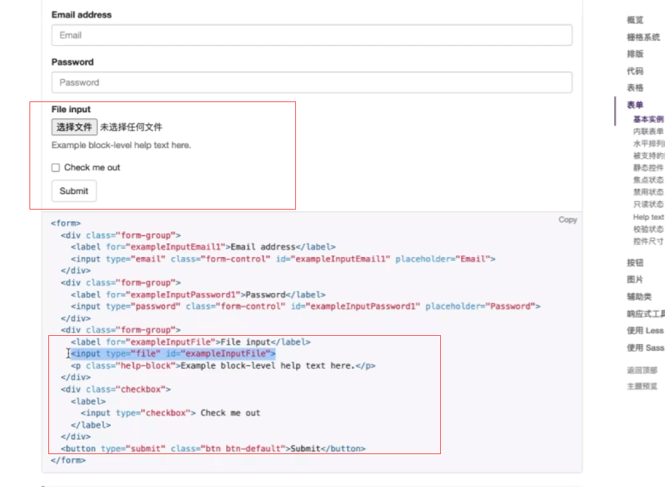The image size is (665, 487).
Task: Click the 选择文件 file chooser button
Action: (74, 127)
